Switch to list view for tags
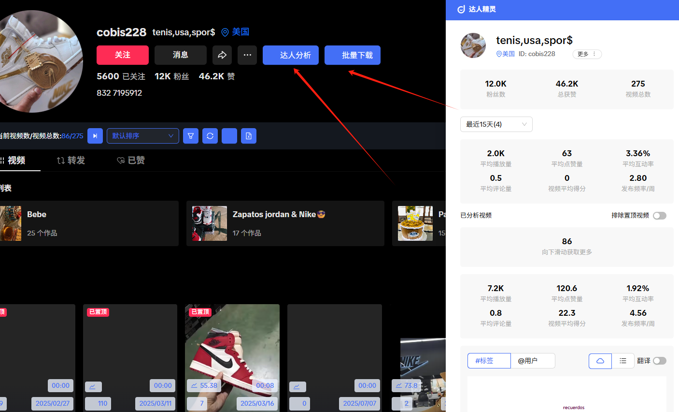Image resolution: width=679 pixels, height=412 pixels. click(x=623, y=361)
